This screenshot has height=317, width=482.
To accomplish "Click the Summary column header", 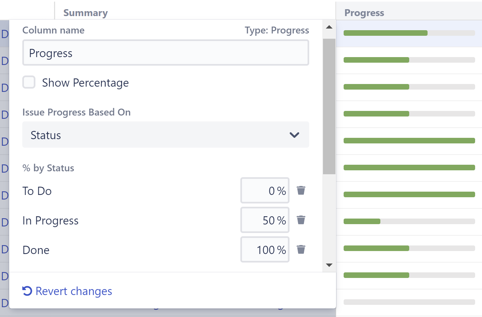I will coord(85,12).
